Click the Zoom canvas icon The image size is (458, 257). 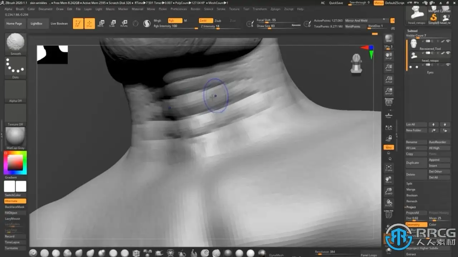point(389,68)
